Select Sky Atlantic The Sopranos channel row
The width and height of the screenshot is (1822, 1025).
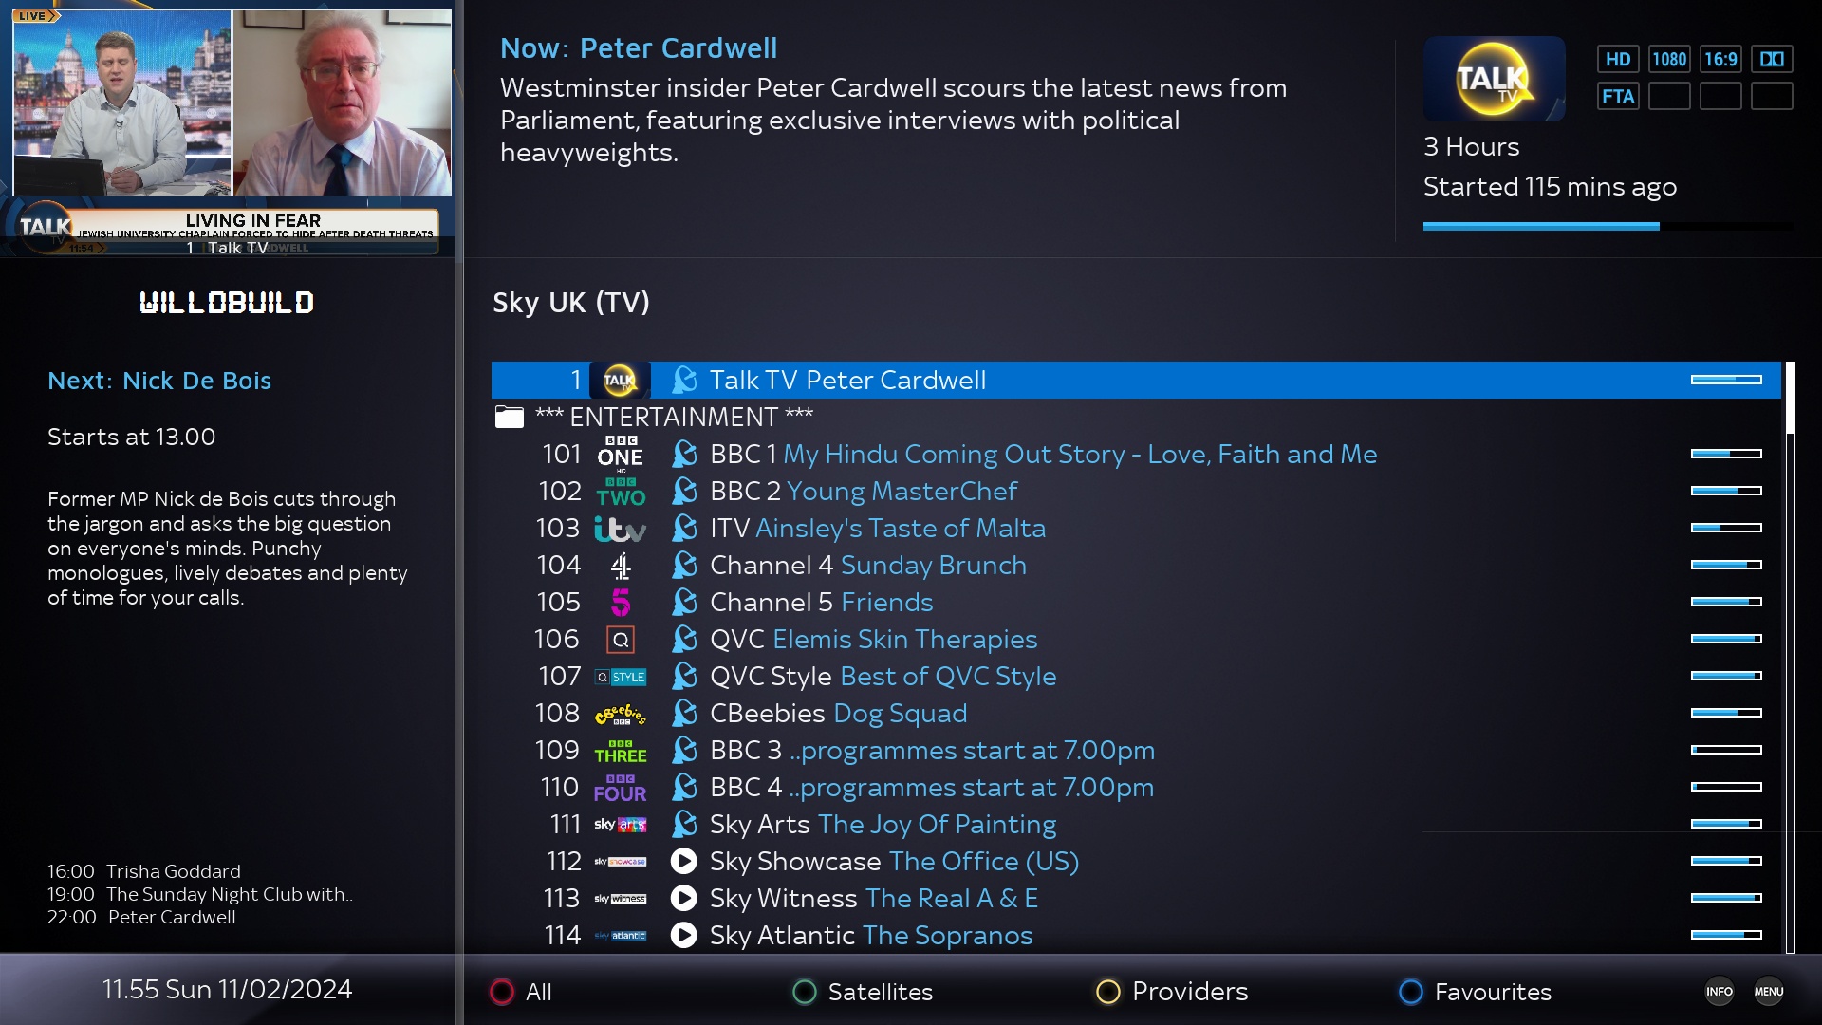[1136, 935]
